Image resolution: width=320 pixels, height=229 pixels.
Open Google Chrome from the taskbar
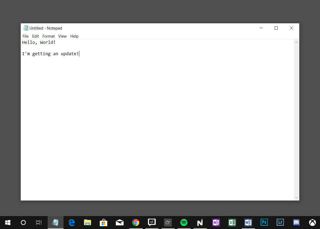click(x=136, y=223)
